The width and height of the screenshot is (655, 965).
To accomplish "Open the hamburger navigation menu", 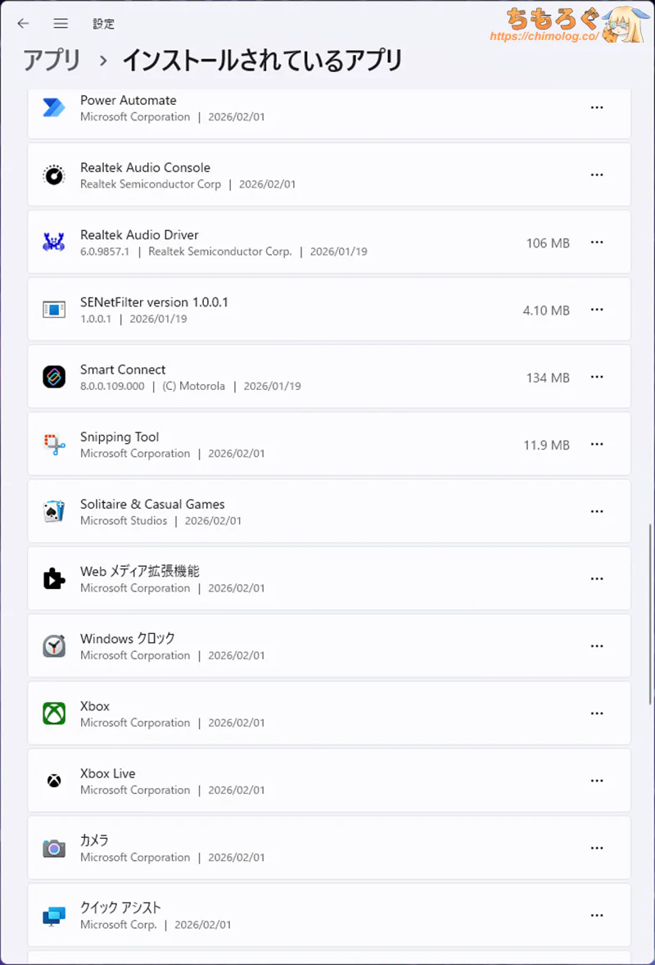I will click(61, 24).
